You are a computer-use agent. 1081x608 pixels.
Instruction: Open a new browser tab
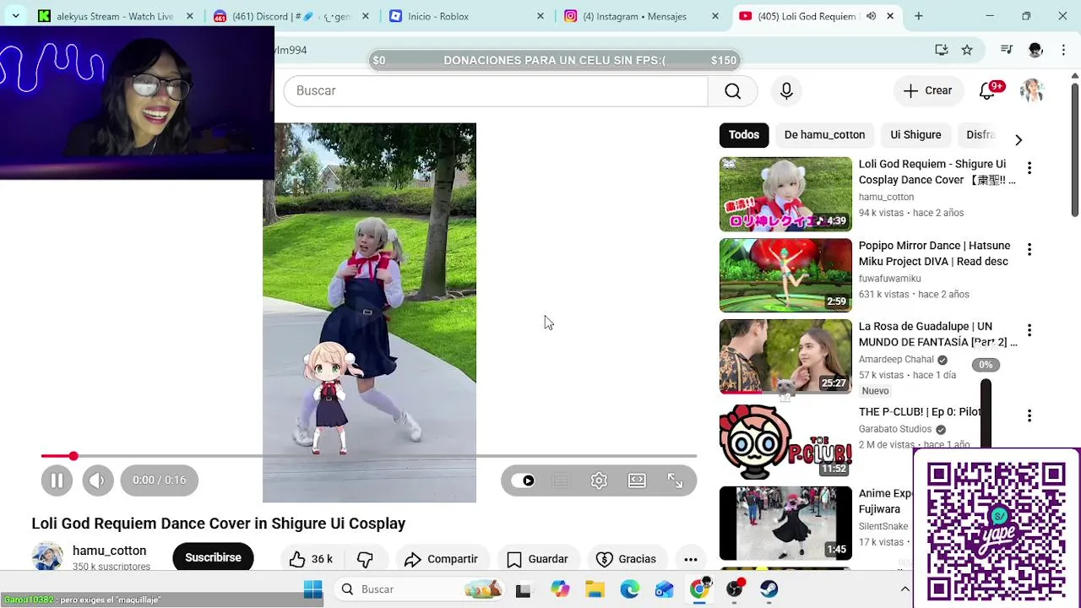[x=918, y=16]
